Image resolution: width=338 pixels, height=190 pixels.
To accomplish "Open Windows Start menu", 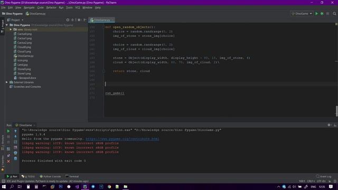I will pyautogui.click(x=4, y=186).
